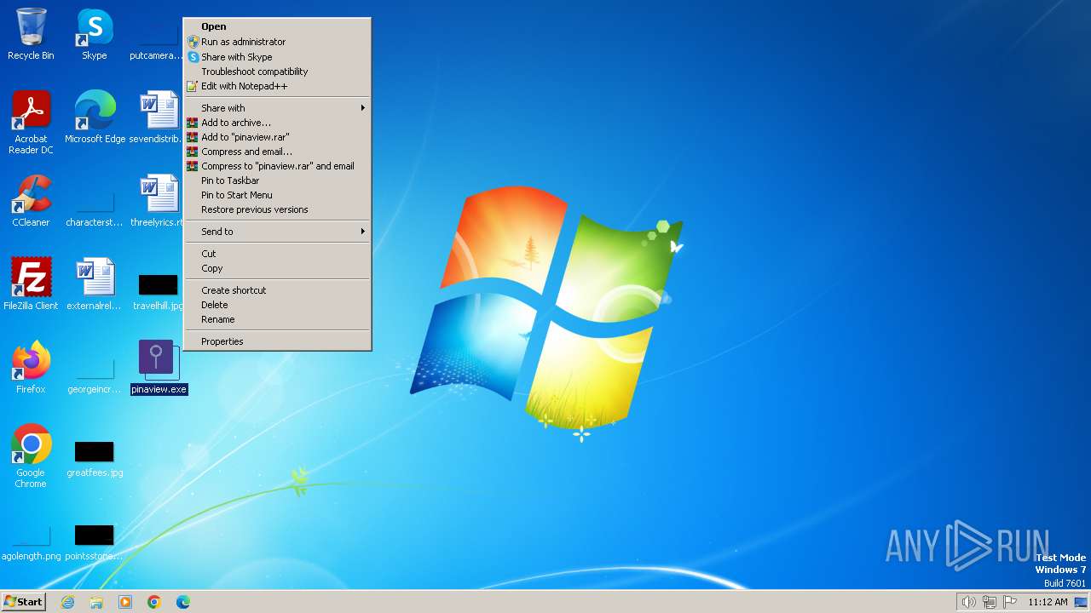Choose Add to archive...
Screen dimensions: 1091x613
pyautogui.click(x=278, y=123)
